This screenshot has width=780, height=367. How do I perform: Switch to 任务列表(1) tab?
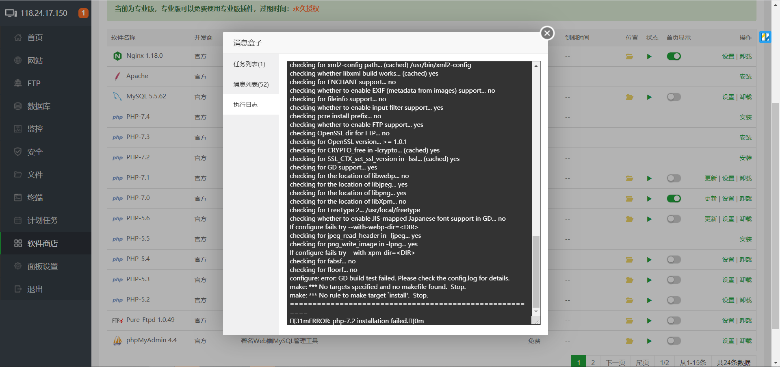(x=251, y=64)
